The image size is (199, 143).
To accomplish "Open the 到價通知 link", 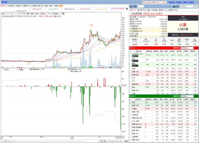I will click(x=191, y=2).
